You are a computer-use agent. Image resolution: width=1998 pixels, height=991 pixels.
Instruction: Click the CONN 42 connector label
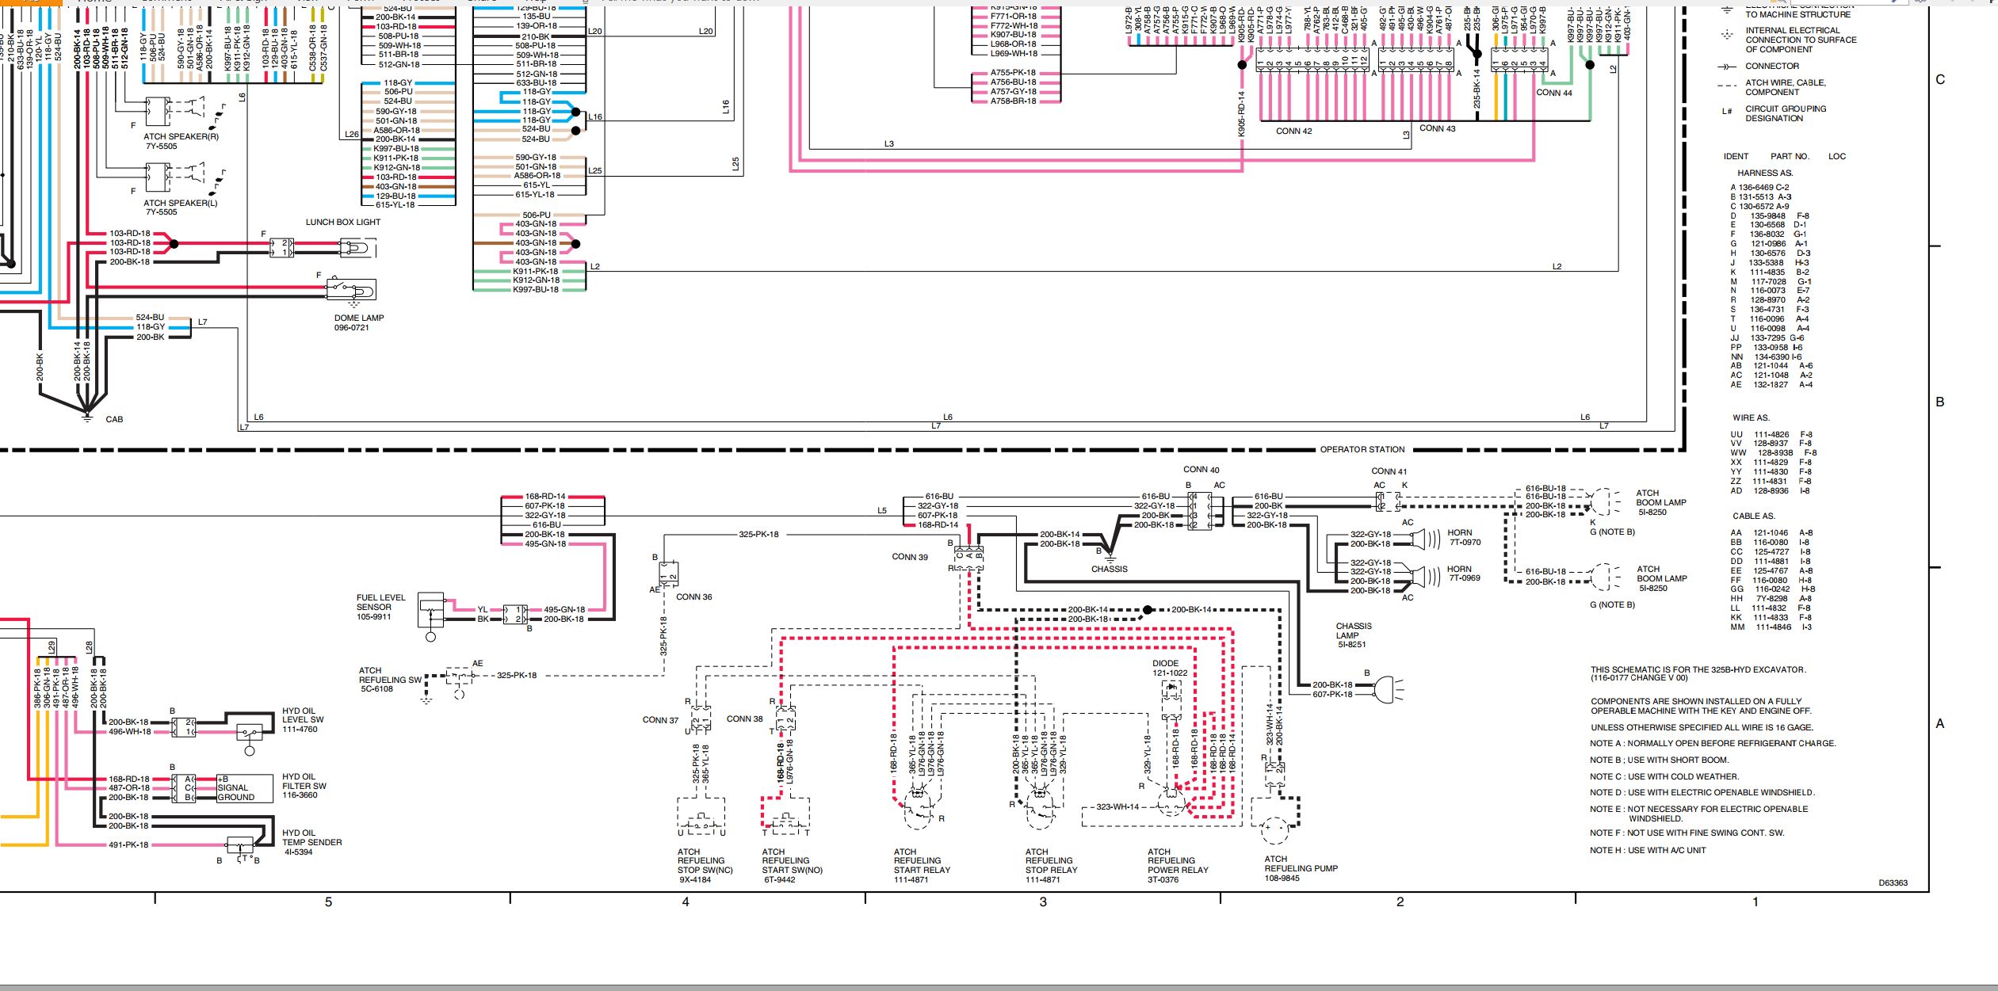(x=1294, y=131)
